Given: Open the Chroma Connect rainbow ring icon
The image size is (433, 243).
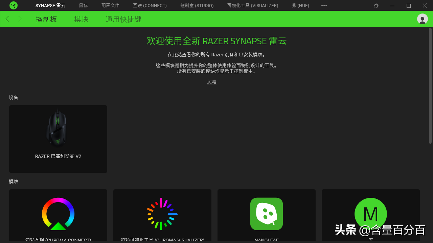Looking at the screenshot, I should tap(58, 214).
